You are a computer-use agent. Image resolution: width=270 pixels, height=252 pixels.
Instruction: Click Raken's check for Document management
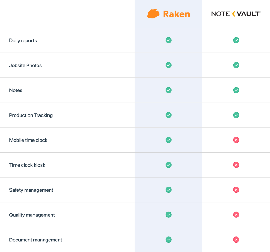tap(168, 240)
